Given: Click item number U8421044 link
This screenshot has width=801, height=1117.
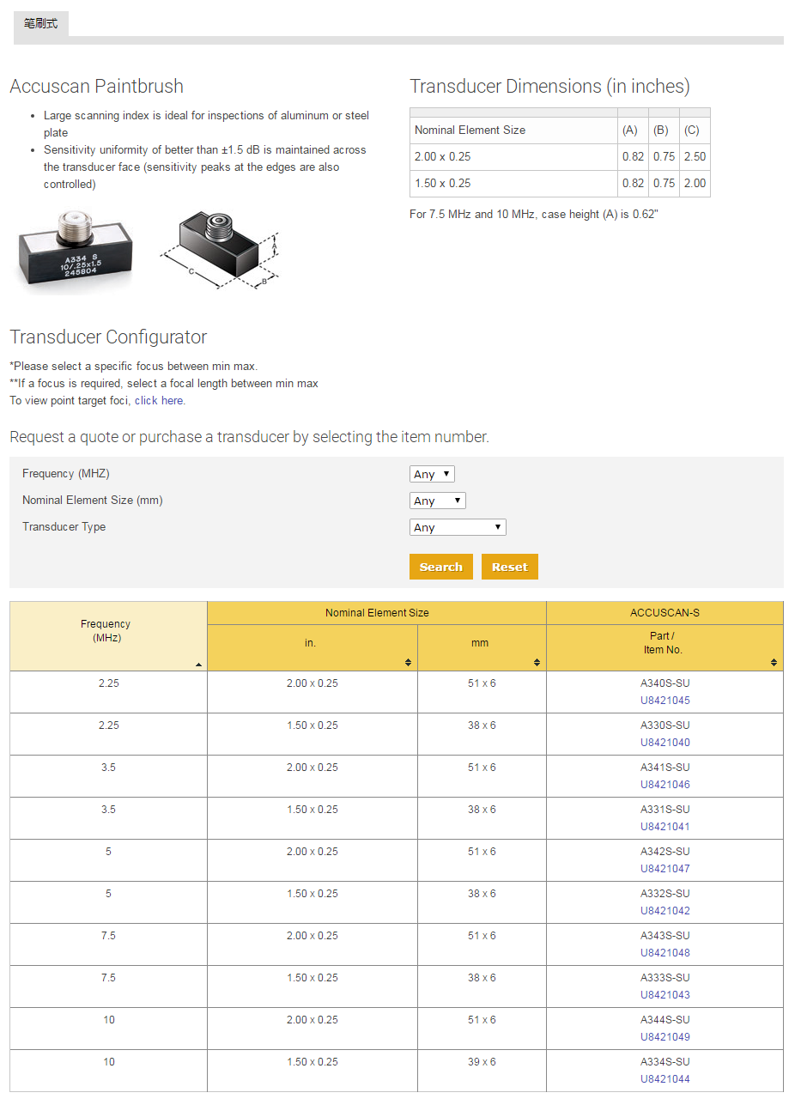Looking at the screenshot, I should coord(665,1079).
